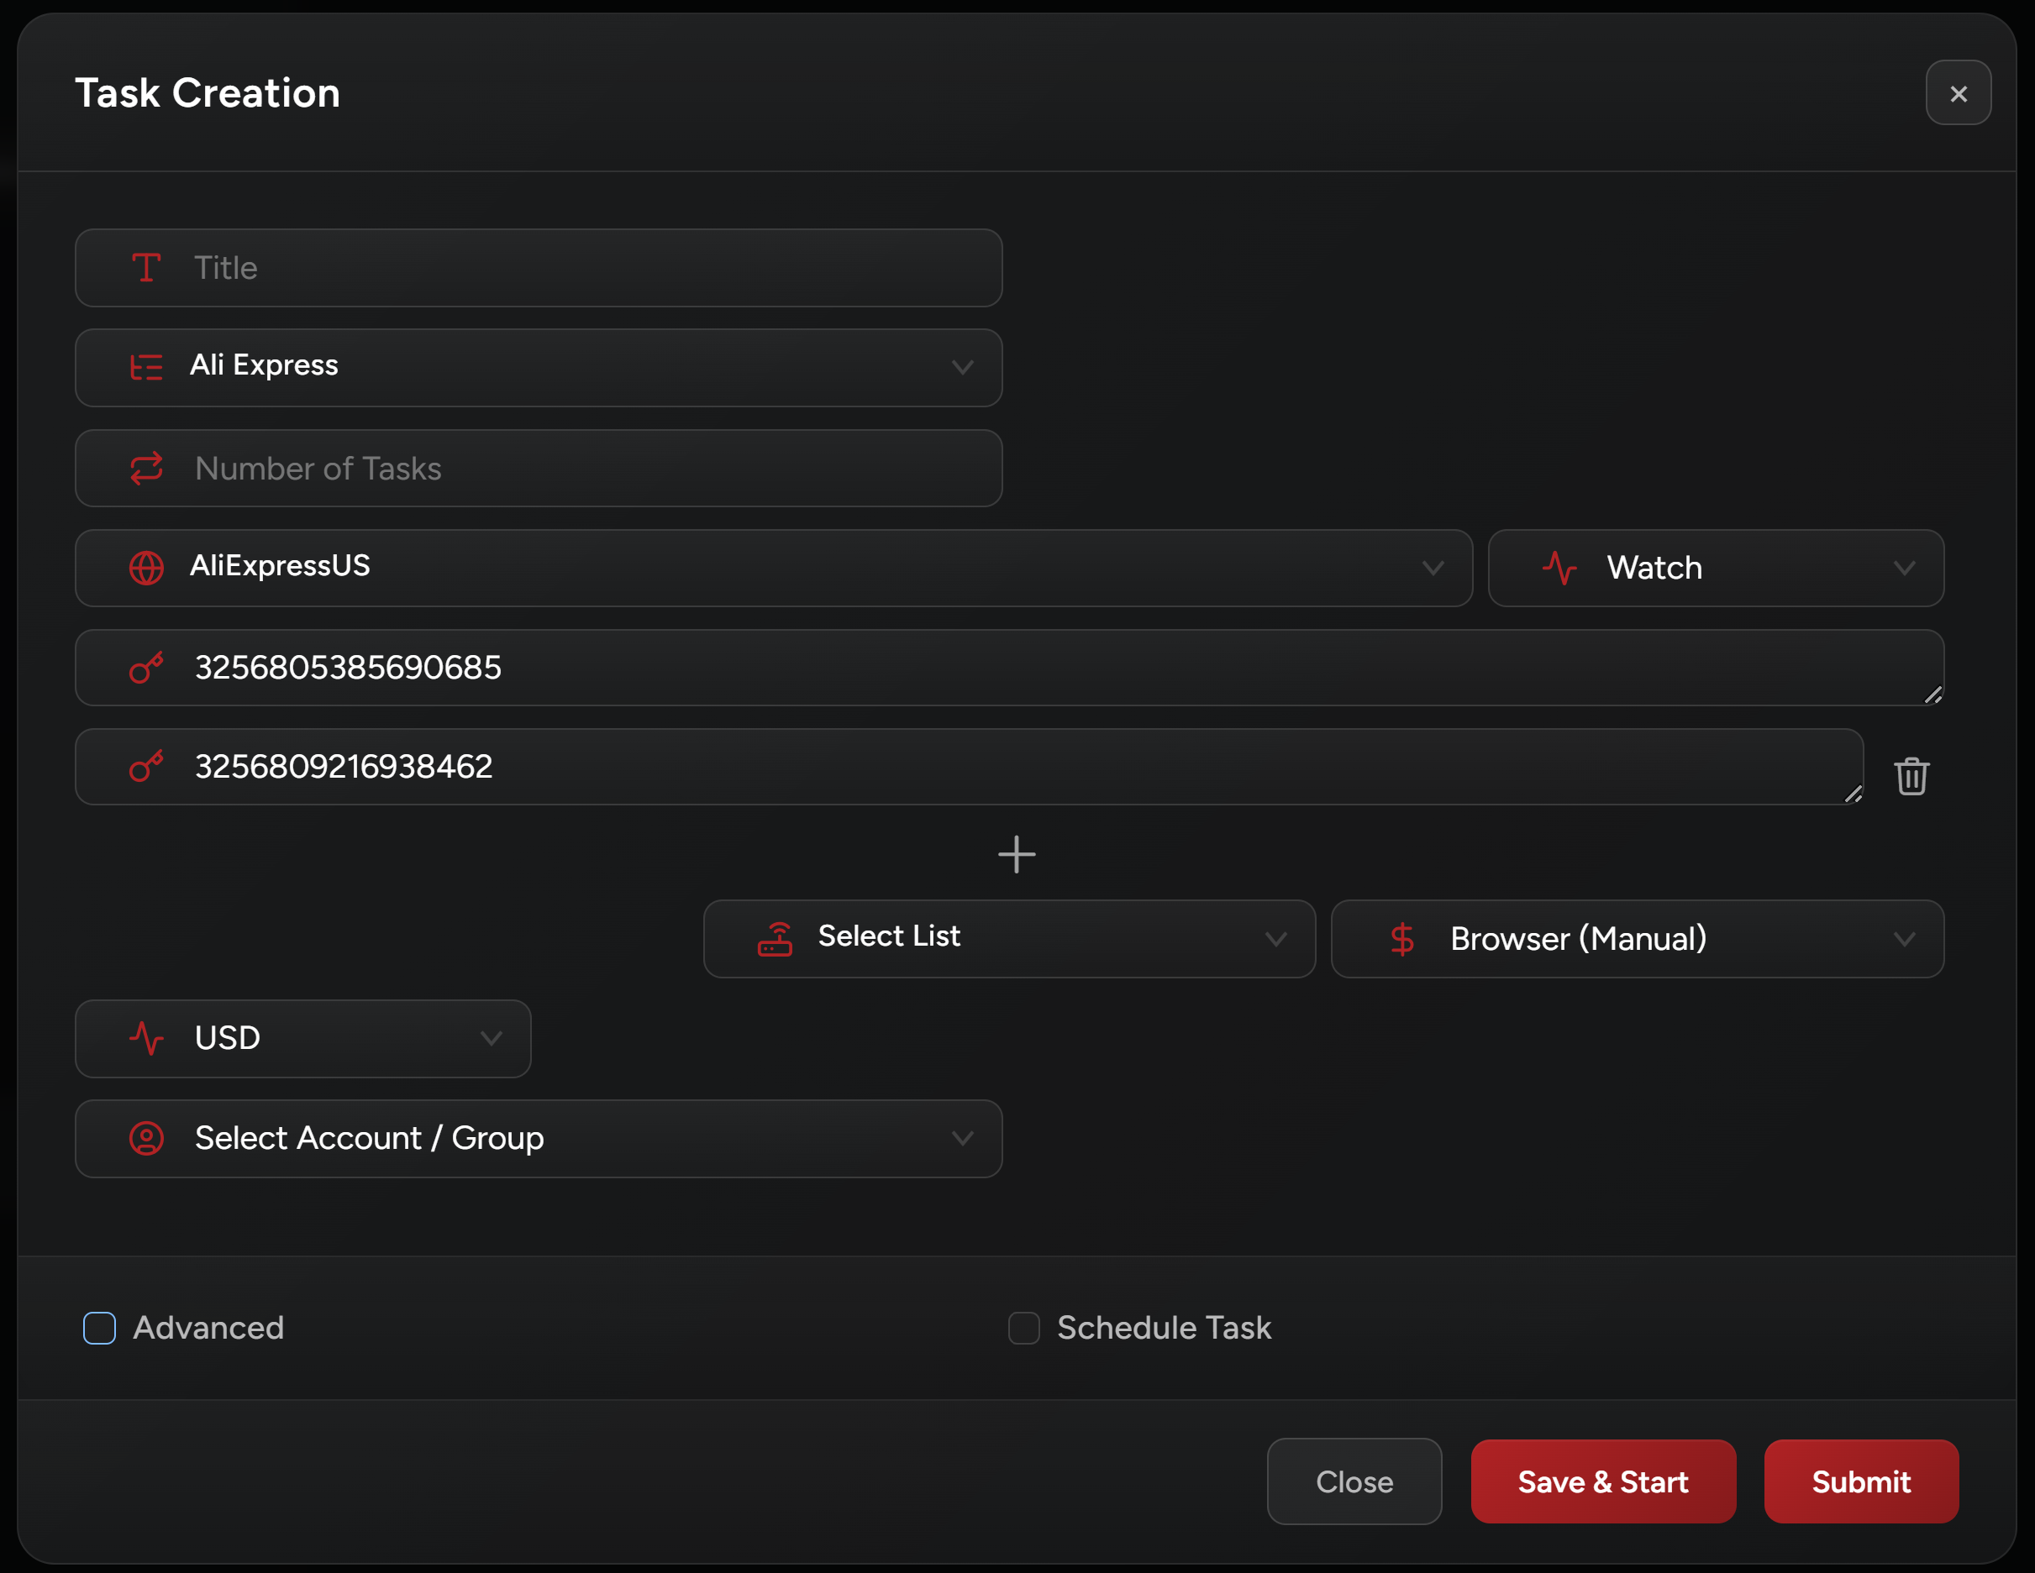
Task: Expand the Browser (Manual) checkout dropdown
Action: pos(1637,939)
